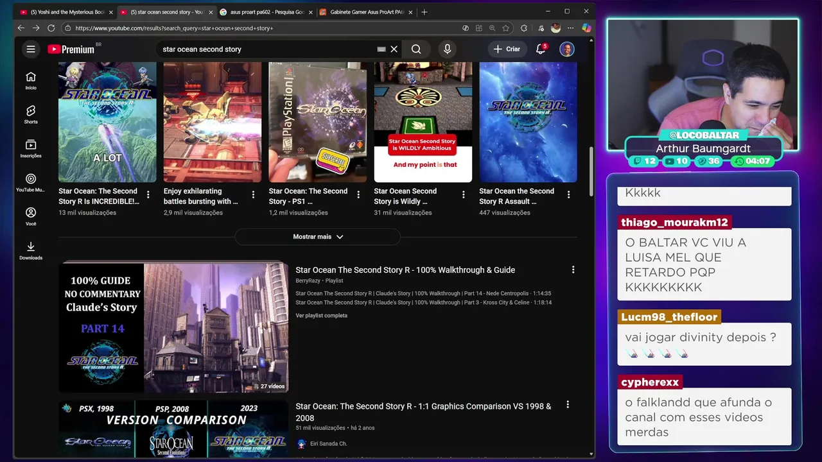Open options for 'Star Ocean Second Story is Wildly'
This screenshot has height=462, width=822.
tap(464, 194)
